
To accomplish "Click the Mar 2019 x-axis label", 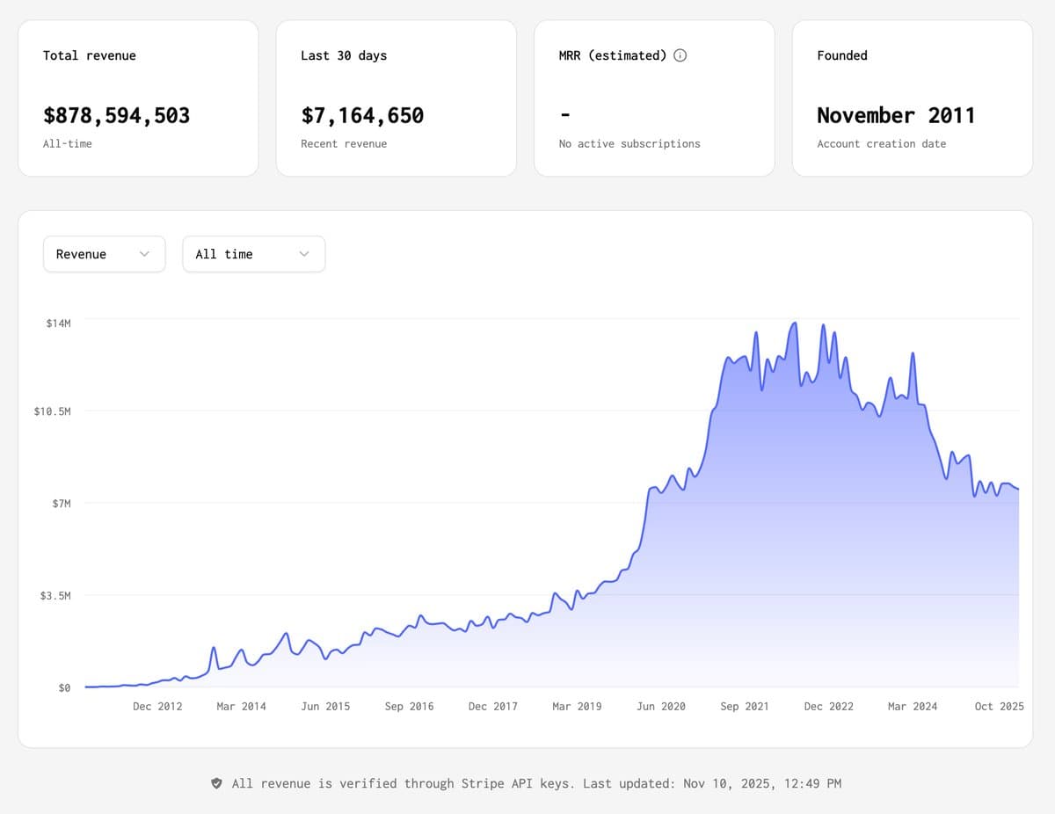I will 577,706.
